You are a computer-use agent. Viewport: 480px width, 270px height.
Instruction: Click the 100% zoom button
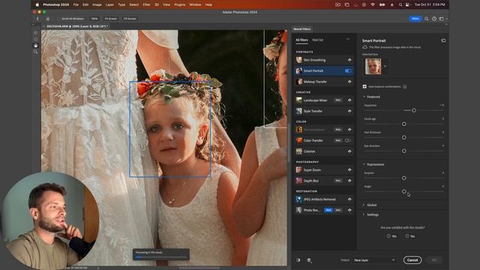pyautogui.click(x=94, y=19)
